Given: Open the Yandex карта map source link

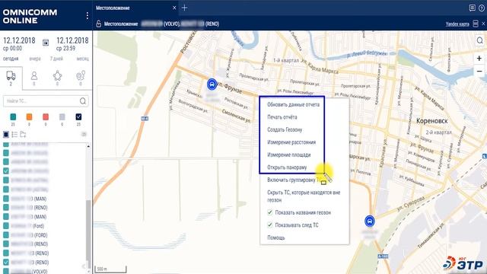Looking at the screenshot, I should click(x=457, y=24).
